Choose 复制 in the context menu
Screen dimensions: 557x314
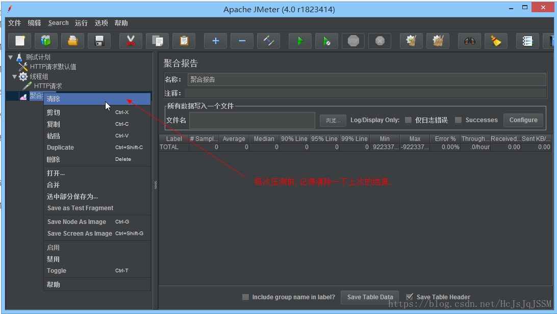click(97, 124)
